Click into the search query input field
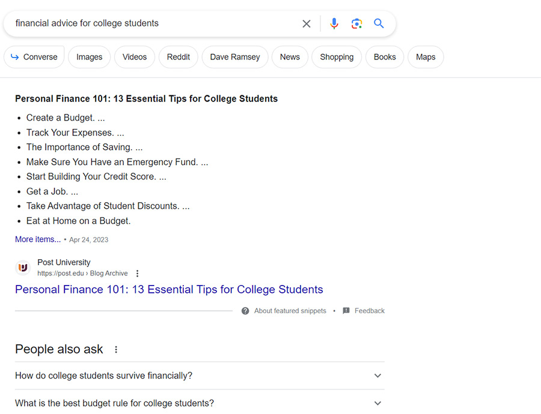The image size is (541, 414). tap(155, 23)
